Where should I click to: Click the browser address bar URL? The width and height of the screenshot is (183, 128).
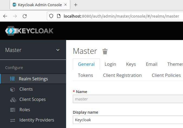coord(121,16)
